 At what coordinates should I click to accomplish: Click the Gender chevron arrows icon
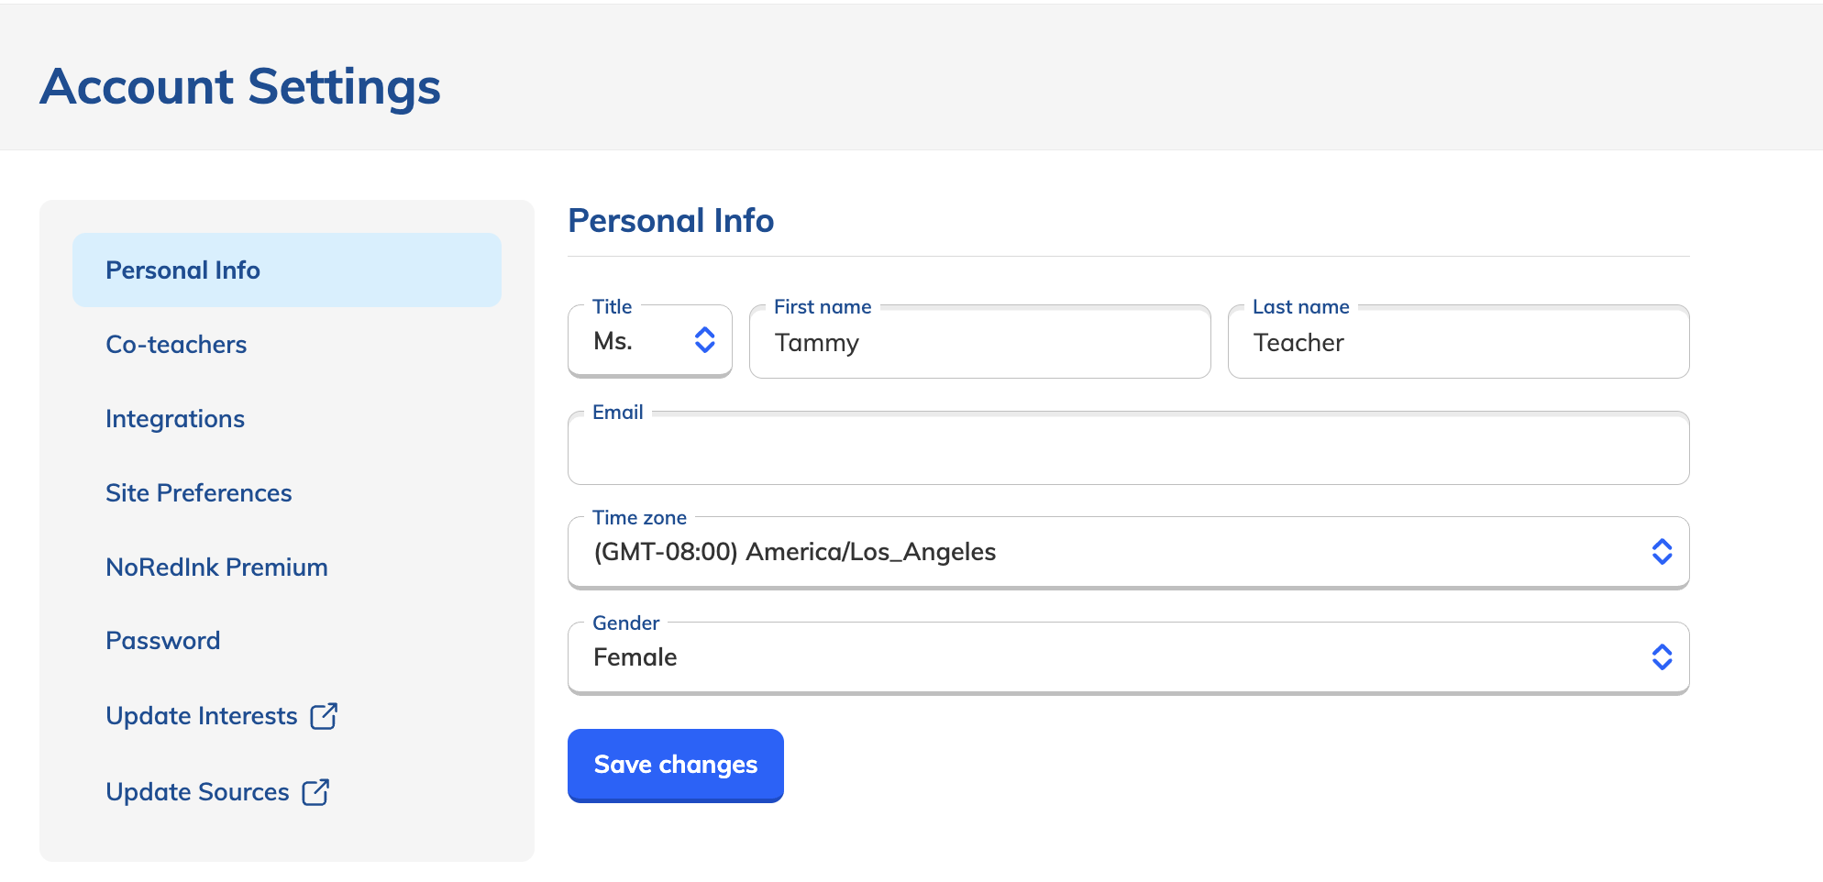tap(1662, 656)
